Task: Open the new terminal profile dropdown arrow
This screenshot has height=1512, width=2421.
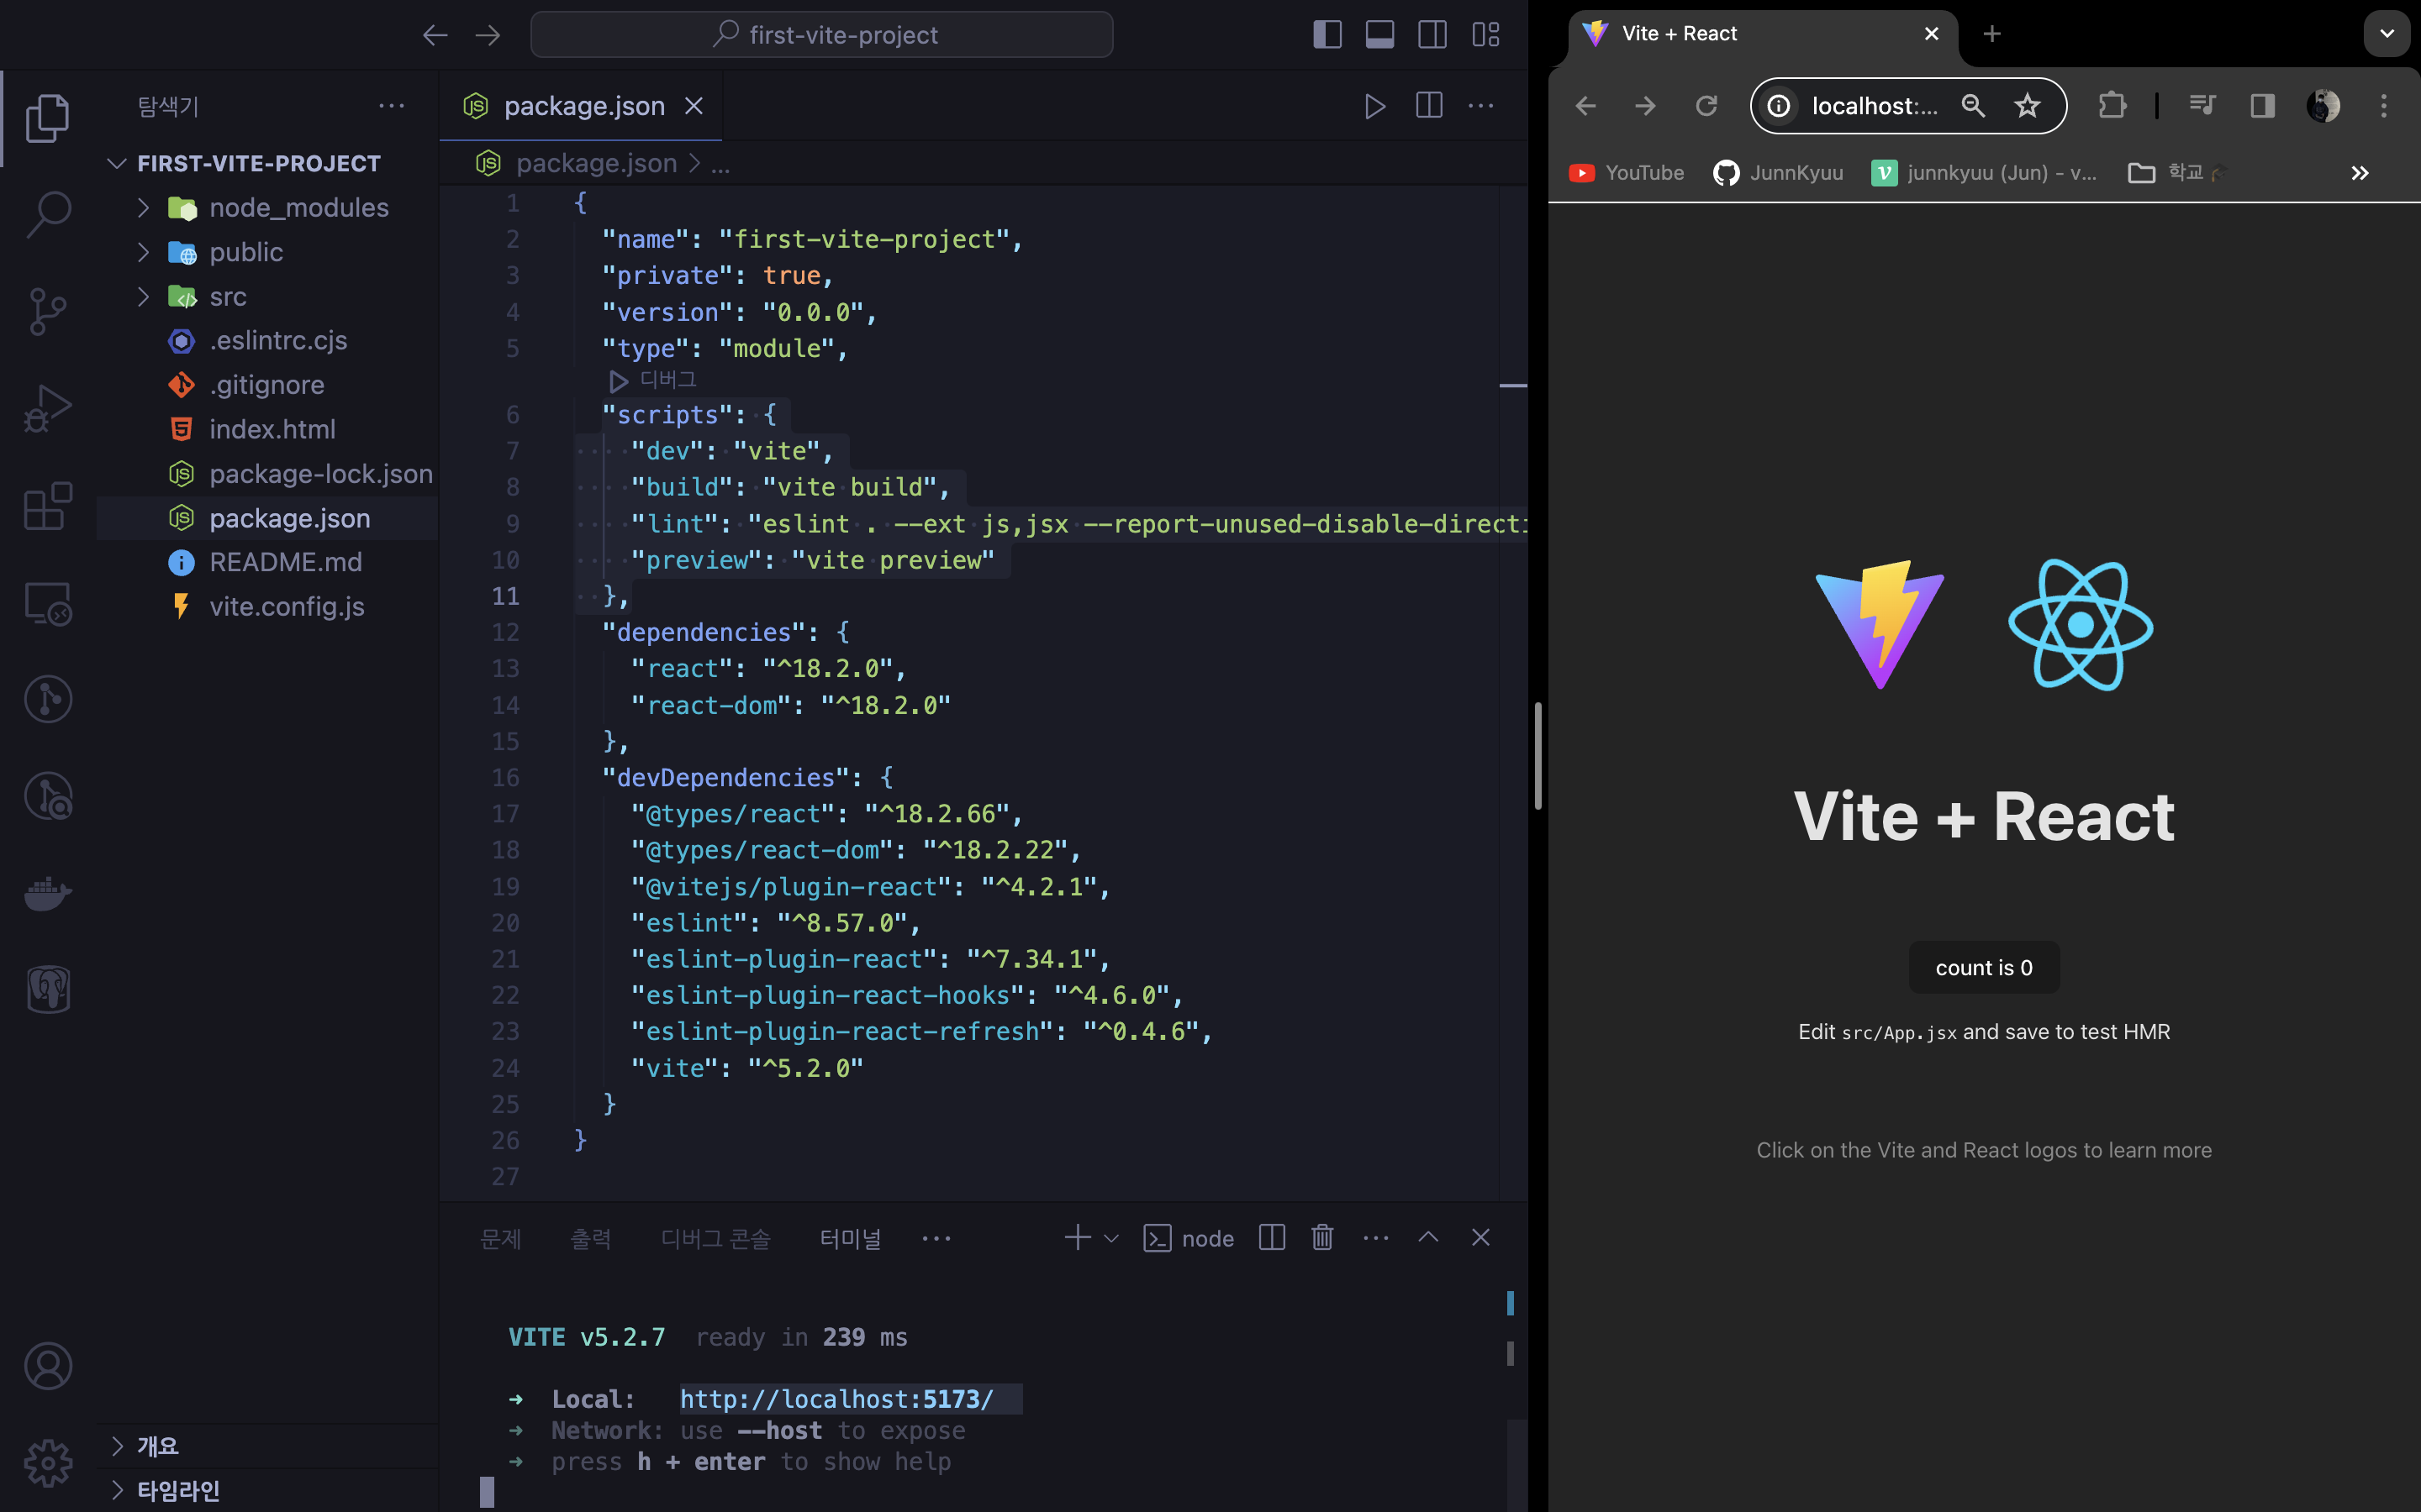Action: point(1111,1239)
